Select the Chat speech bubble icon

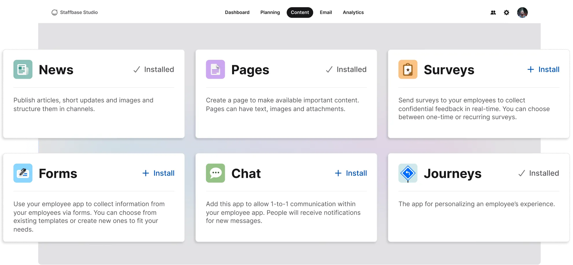pyautogui.click(x=215, y=173)
